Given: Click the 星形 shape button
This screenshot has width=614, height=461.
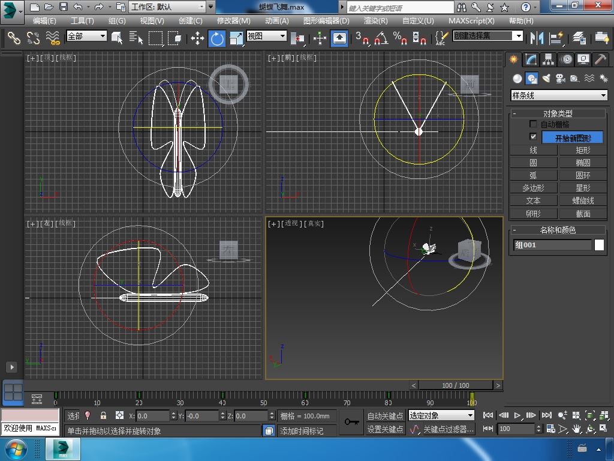Looking at the screenshot, I should click(x=583, y=188).
